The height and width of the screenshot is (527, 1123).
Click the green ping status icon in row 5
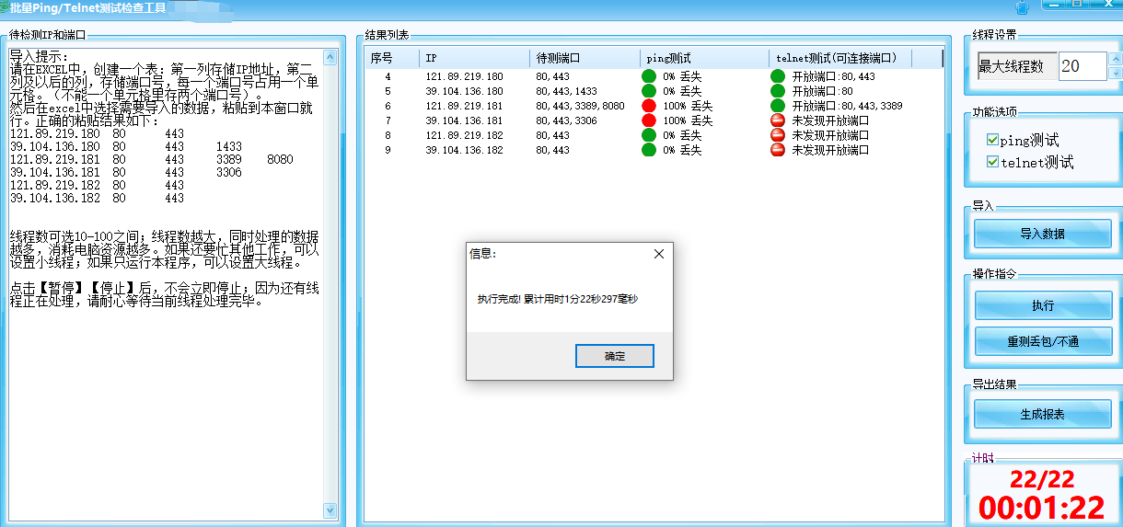tap(649, 92)
